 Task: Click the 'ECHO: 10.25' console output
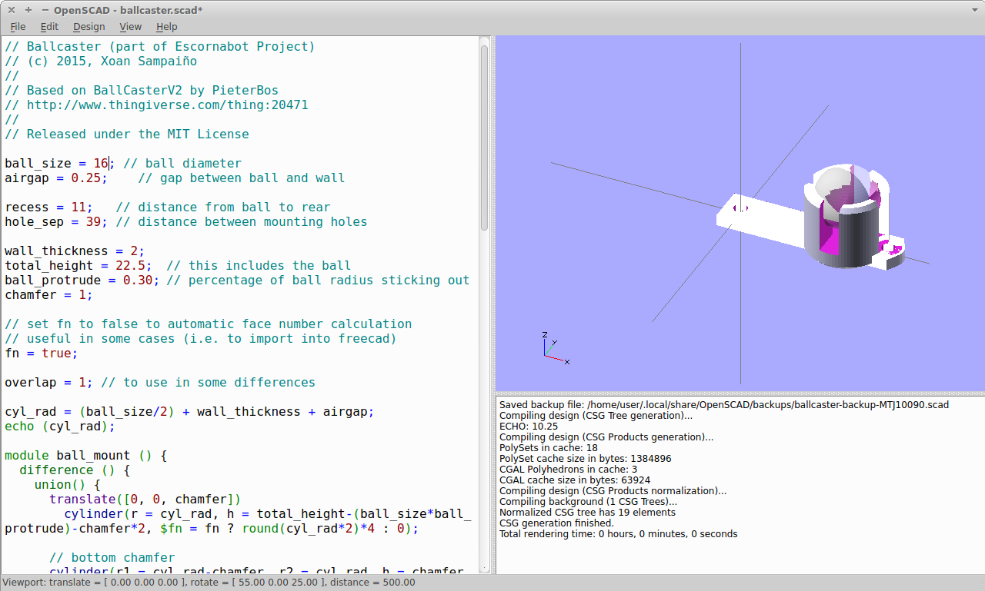tap(527, 426)
